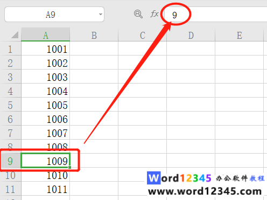267x200 pixels.
Task: Click cell containing 1005
Action: point(46,105)
